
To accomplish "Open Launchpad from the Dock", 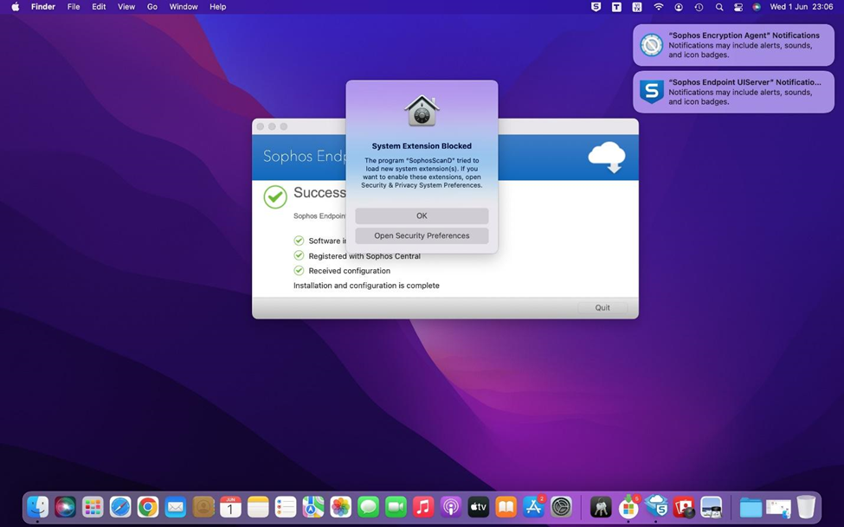I will [93, 507].
